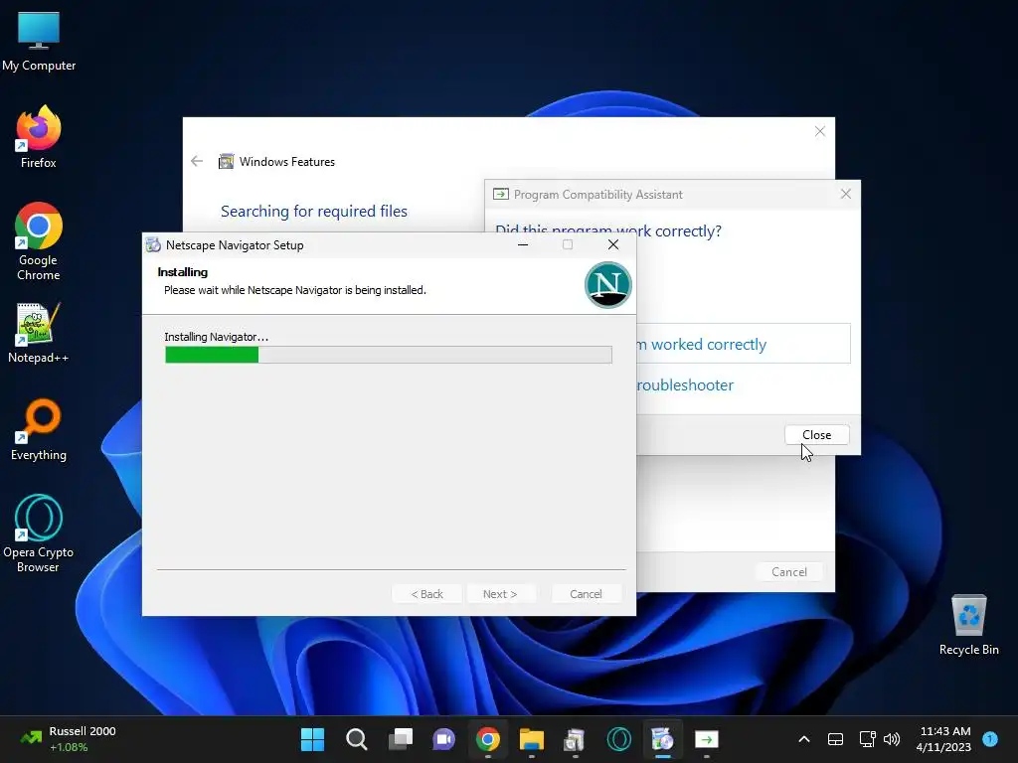Click the installation progress bar

pyautogui.click(x=389, y=355)
